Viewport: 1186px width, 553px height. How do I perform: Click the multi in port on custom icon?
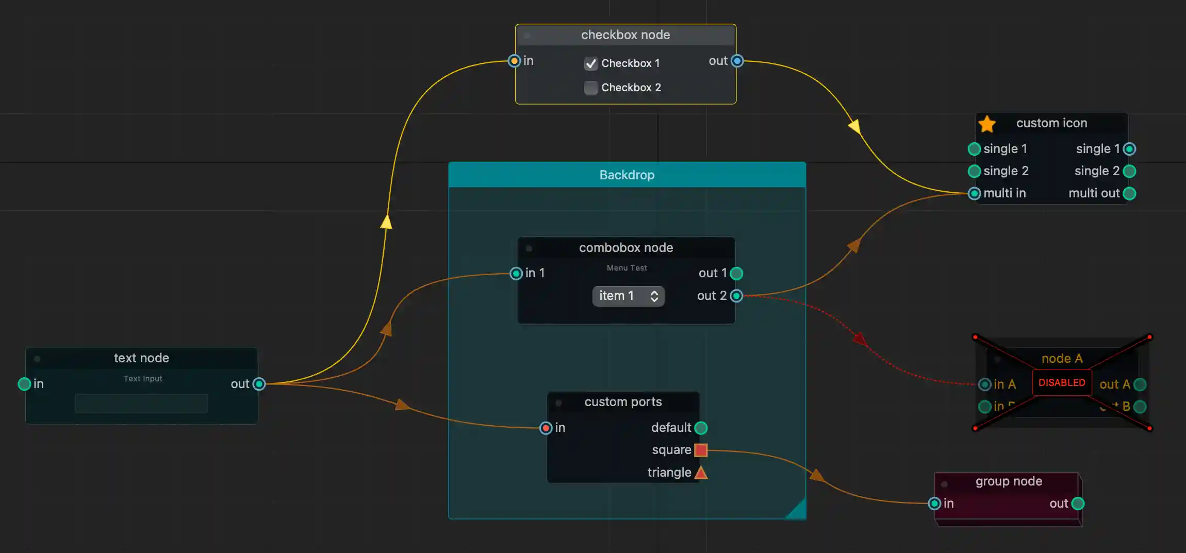click(x=974, y=193)
